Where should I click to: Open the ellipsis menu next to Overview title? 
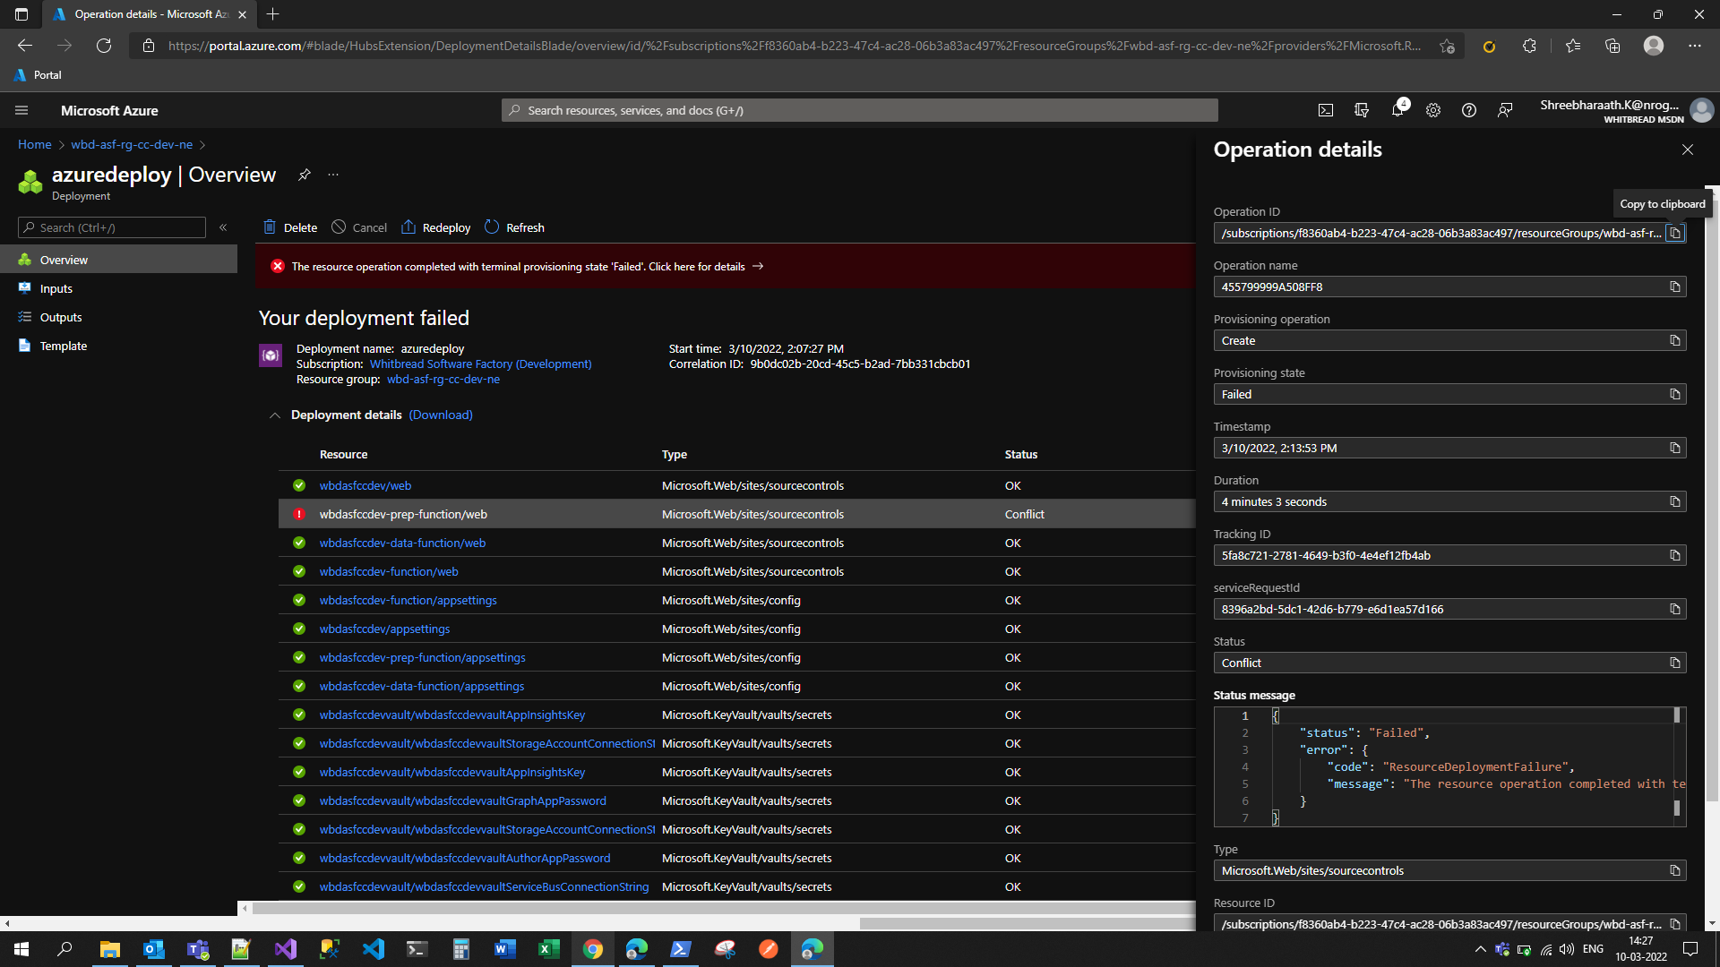[x=332, y=175]
